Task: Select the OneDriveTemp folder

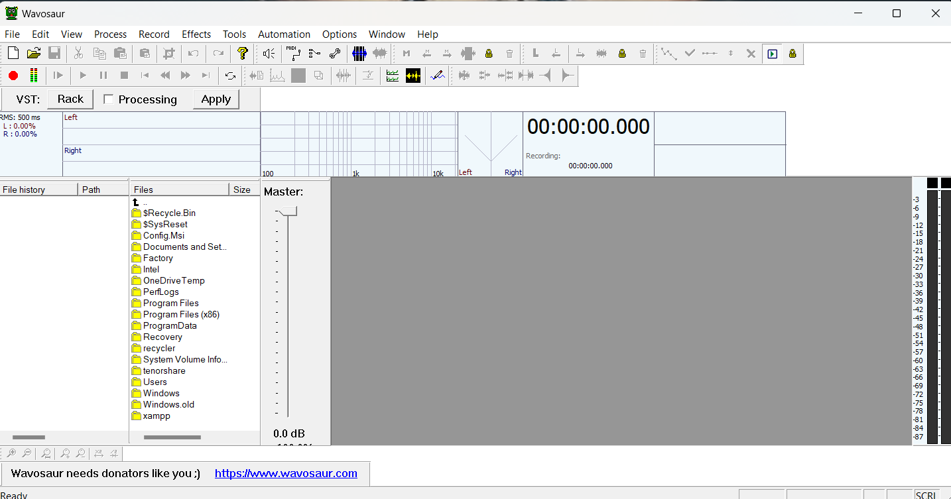Action: click(168, 280)
